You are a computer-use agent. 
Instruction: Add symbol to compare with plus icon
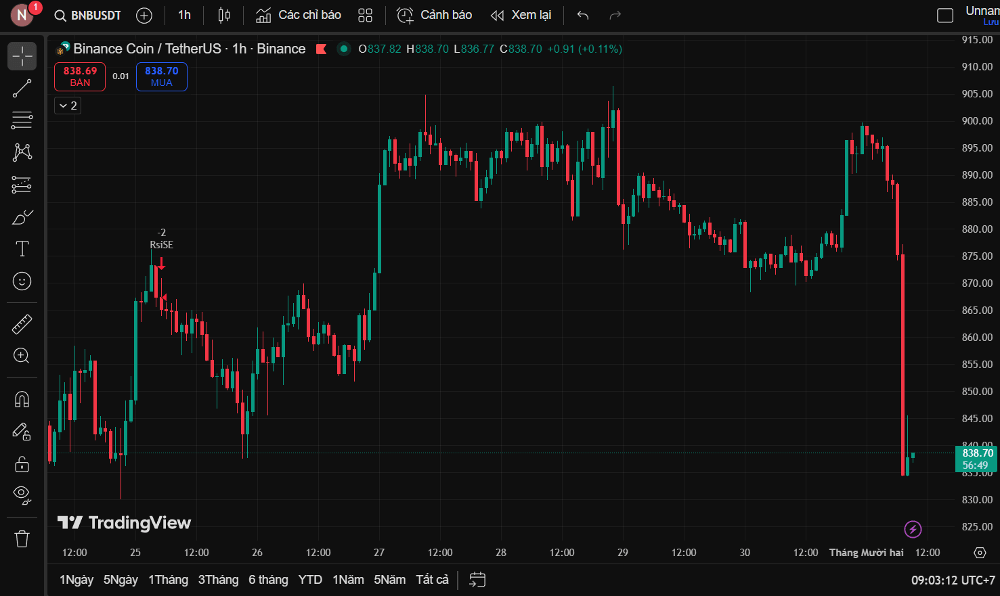click(144, 16)
